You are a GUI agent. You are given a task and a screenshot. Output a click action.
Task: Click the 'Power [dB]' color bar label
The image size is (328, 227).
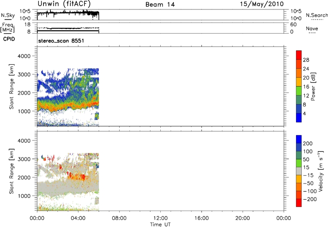(313, 86)
